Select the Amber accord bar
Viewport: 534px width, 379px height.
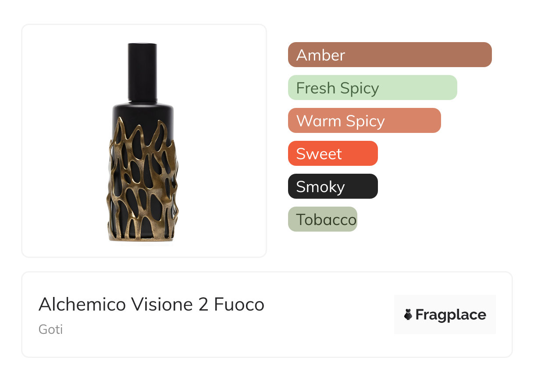390,55
